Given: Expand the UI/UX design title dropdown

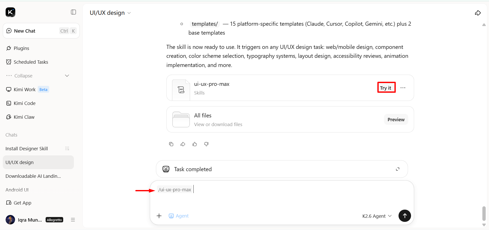Looking at the screenshot, I should tap(129, 13).
